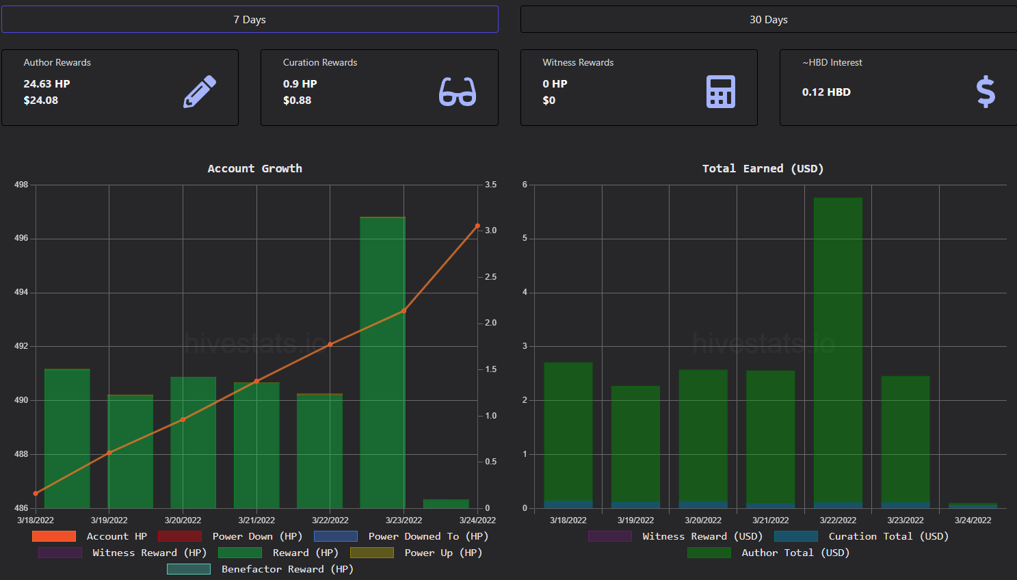The image size is (1017, 580).
Task: Toggle the Benefactor Reward (HP) legend swatch
Action: point(189,569)
